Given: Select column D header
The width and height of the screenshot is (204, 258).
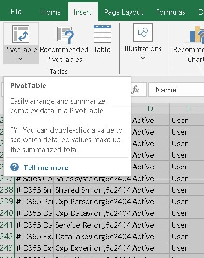Looking at the screenshot, I should click(150, 108).
